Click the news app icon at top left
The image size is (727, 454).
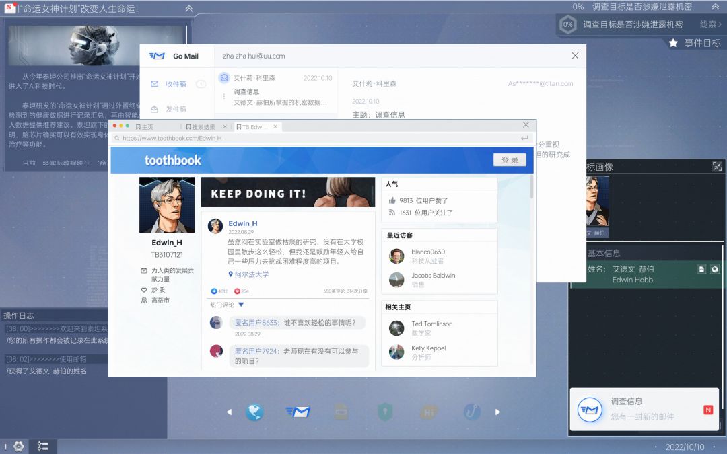(x=10, y=8)
